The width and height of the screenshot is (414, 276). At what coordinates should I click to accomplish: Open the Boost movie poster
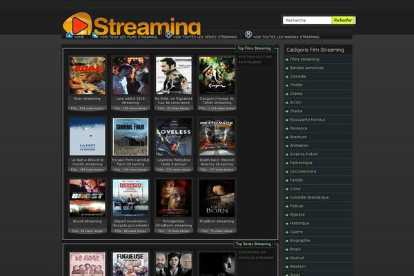[88, 198]
